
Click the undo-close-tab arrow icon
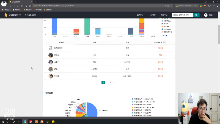click(x=26, y=6)
